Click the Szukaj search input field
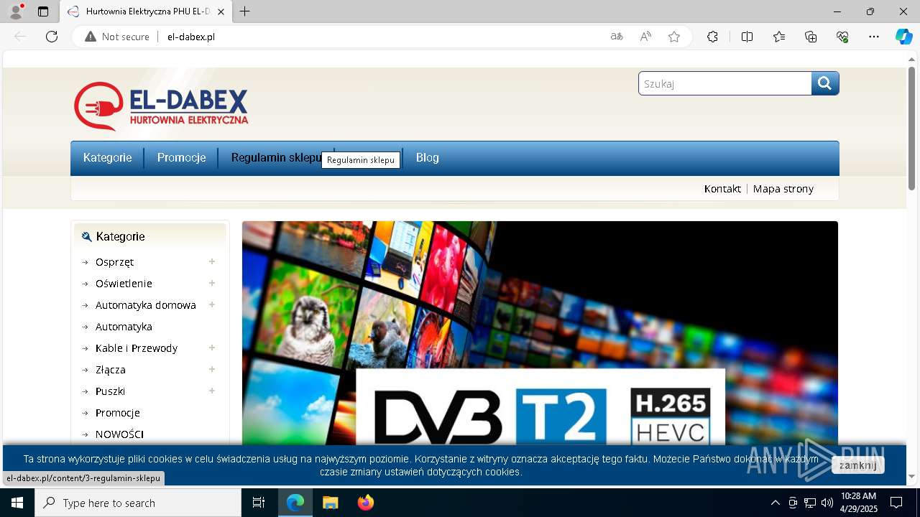920x517 pixels. [724, 83]
